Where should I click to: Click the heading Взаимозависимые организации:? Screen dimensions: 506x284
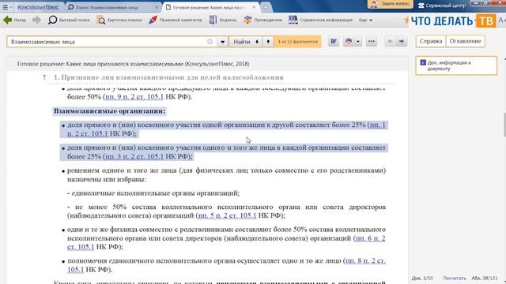point(109,111)
